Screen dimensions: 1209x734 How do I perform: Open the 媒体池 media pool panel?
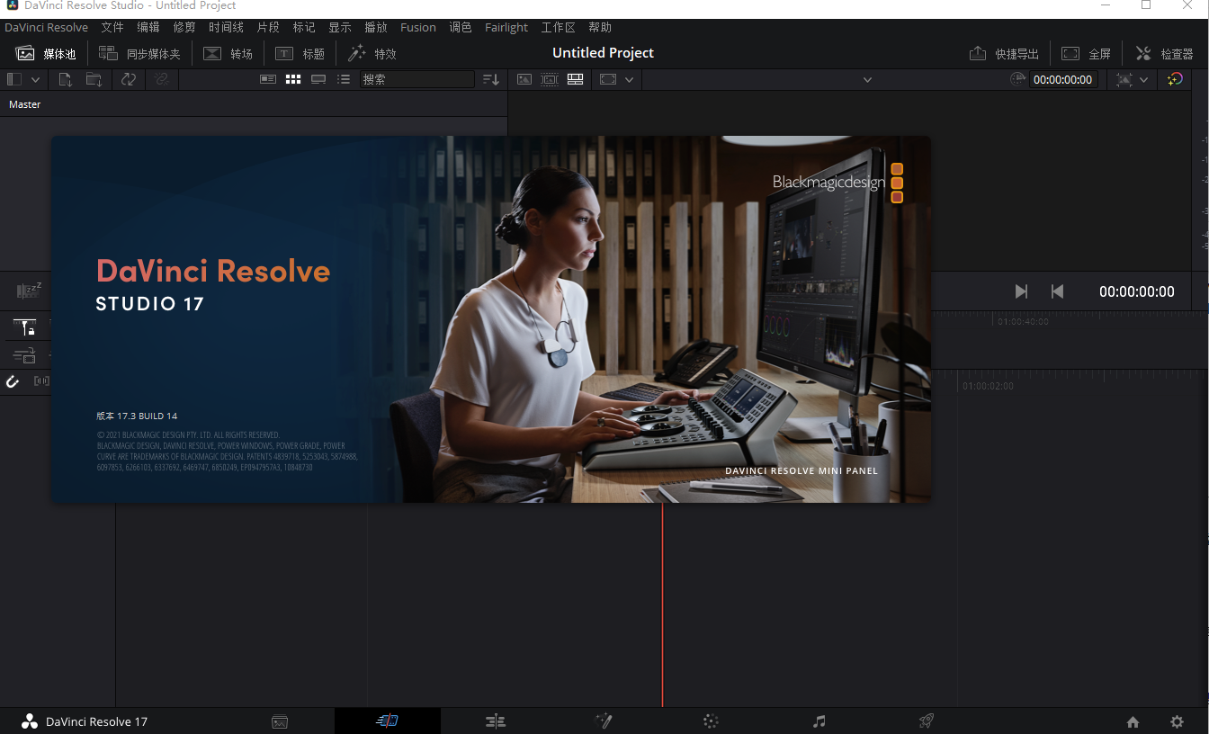pyautogui.click(x=46, y=54)
